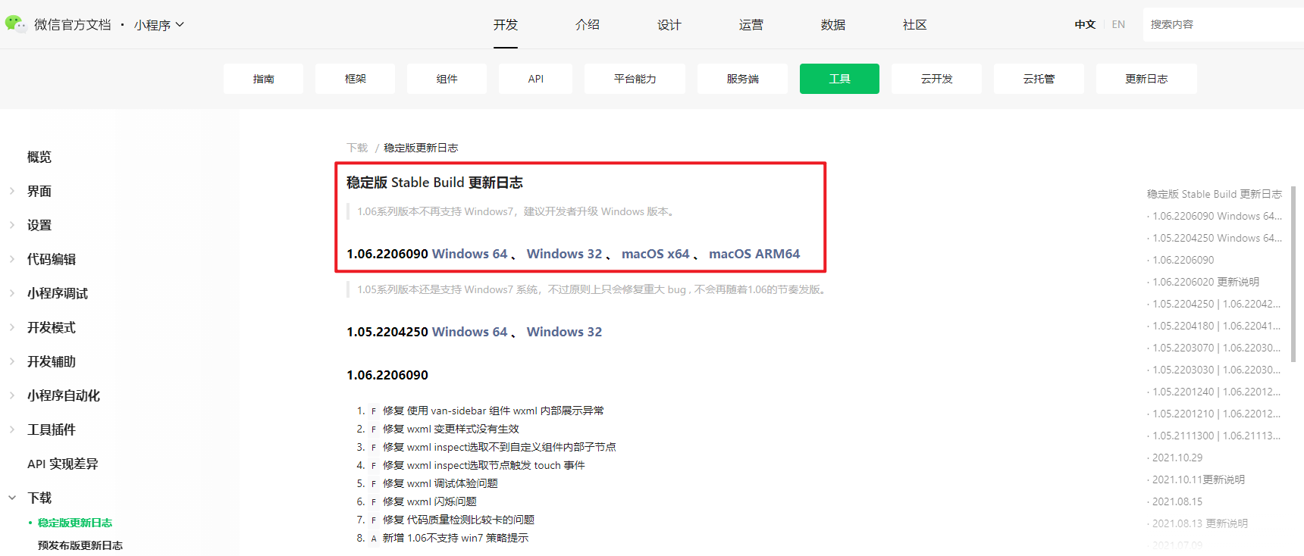Screen dimensions: 1304x556
Task: Expand the 设置 sidebar section
Action: tap(39, 225)
